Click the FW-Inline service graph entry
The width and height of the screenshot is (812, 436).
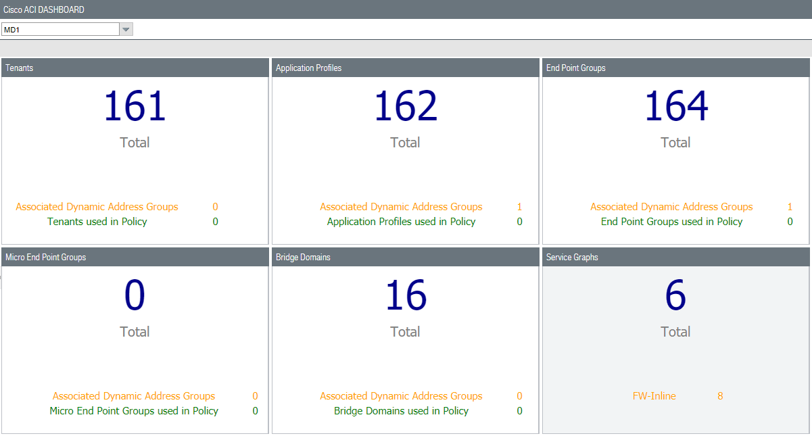coord(654,396)
